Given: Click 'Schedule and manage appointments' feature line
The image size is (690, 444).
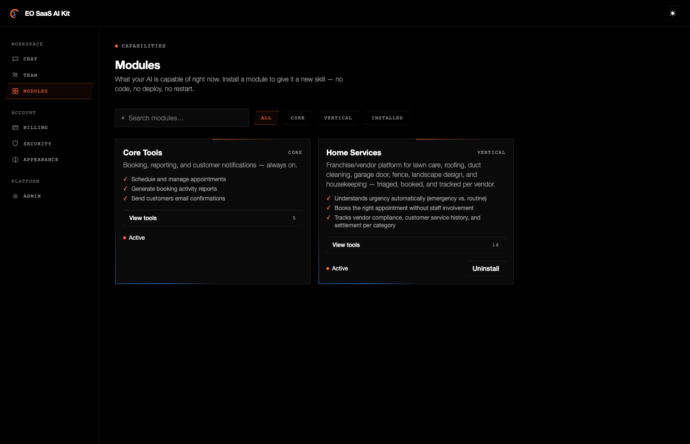Looking at the screenshot, I should tap(178, 179).
